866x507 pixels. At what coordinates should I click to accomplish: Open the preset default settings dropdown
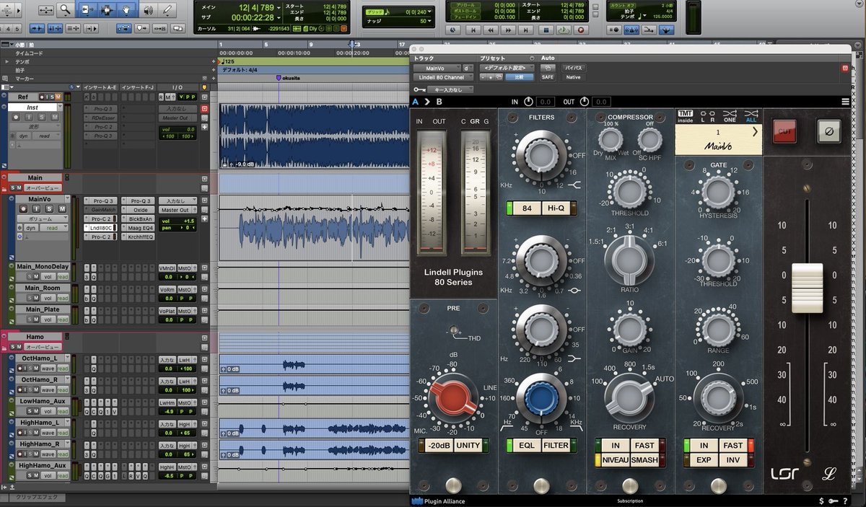507,68
